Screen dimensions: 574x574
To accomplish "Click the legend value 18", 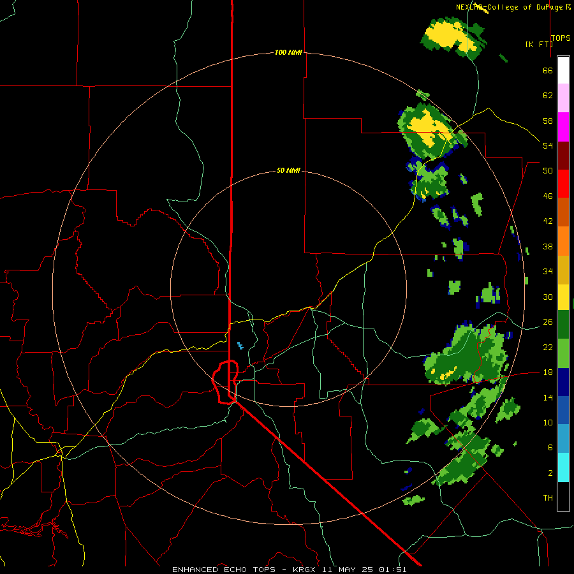I will tap(548, 372).
